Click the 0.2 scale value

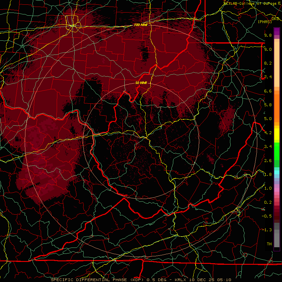[x=268, y=202]
